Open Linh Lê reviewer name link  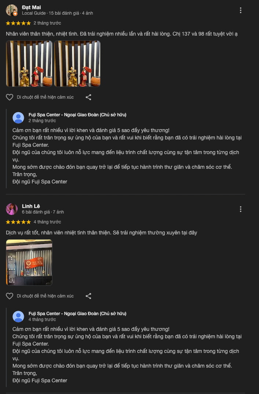pyautogui.click(x=31, y=206)
